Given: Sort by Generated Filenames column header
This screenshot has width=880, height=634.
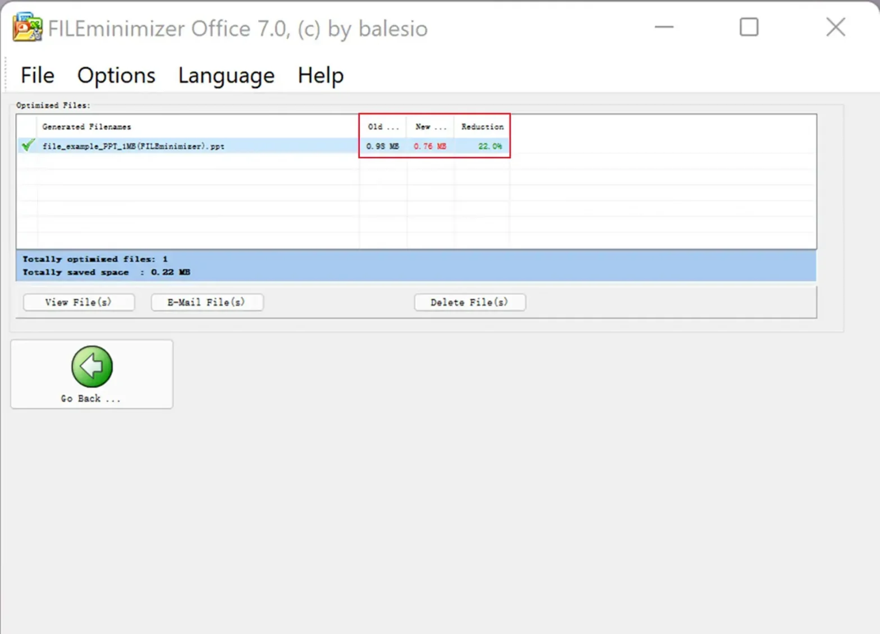Looking at the screenshot, I should click(86, 127).
